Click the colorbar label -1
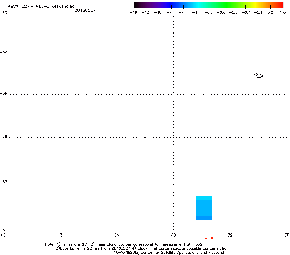This screenshot has height=255, width=290. pos(194,13)
